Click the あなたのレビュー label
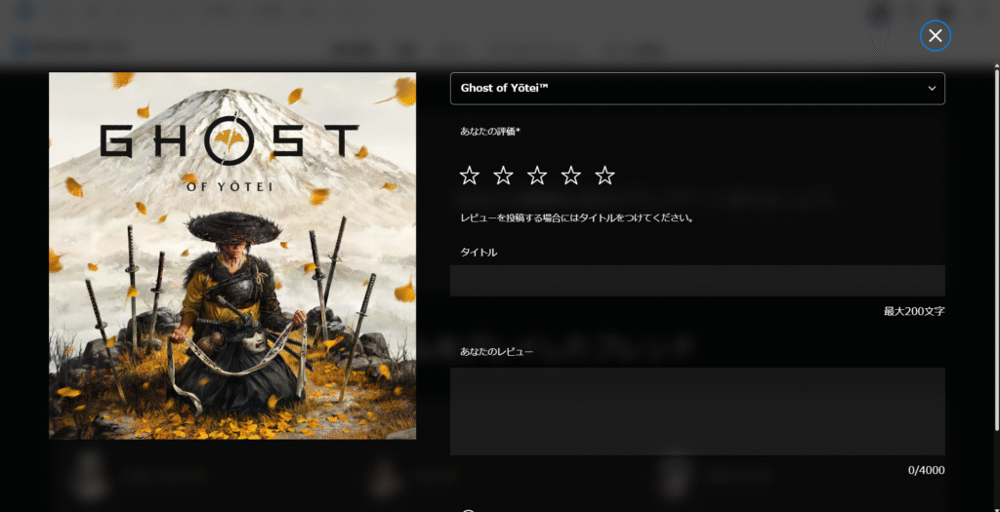 coord(496,351)
